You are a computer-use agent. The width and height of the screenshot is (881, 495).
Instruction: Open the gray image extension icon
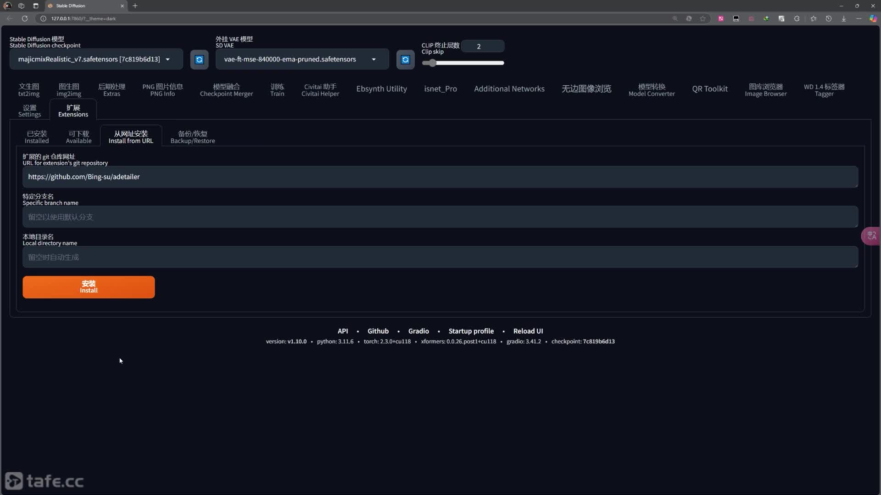pyautogui.click(x=781, y=19)
